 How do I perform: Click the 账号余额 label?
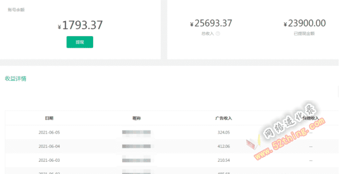point(16,10)
